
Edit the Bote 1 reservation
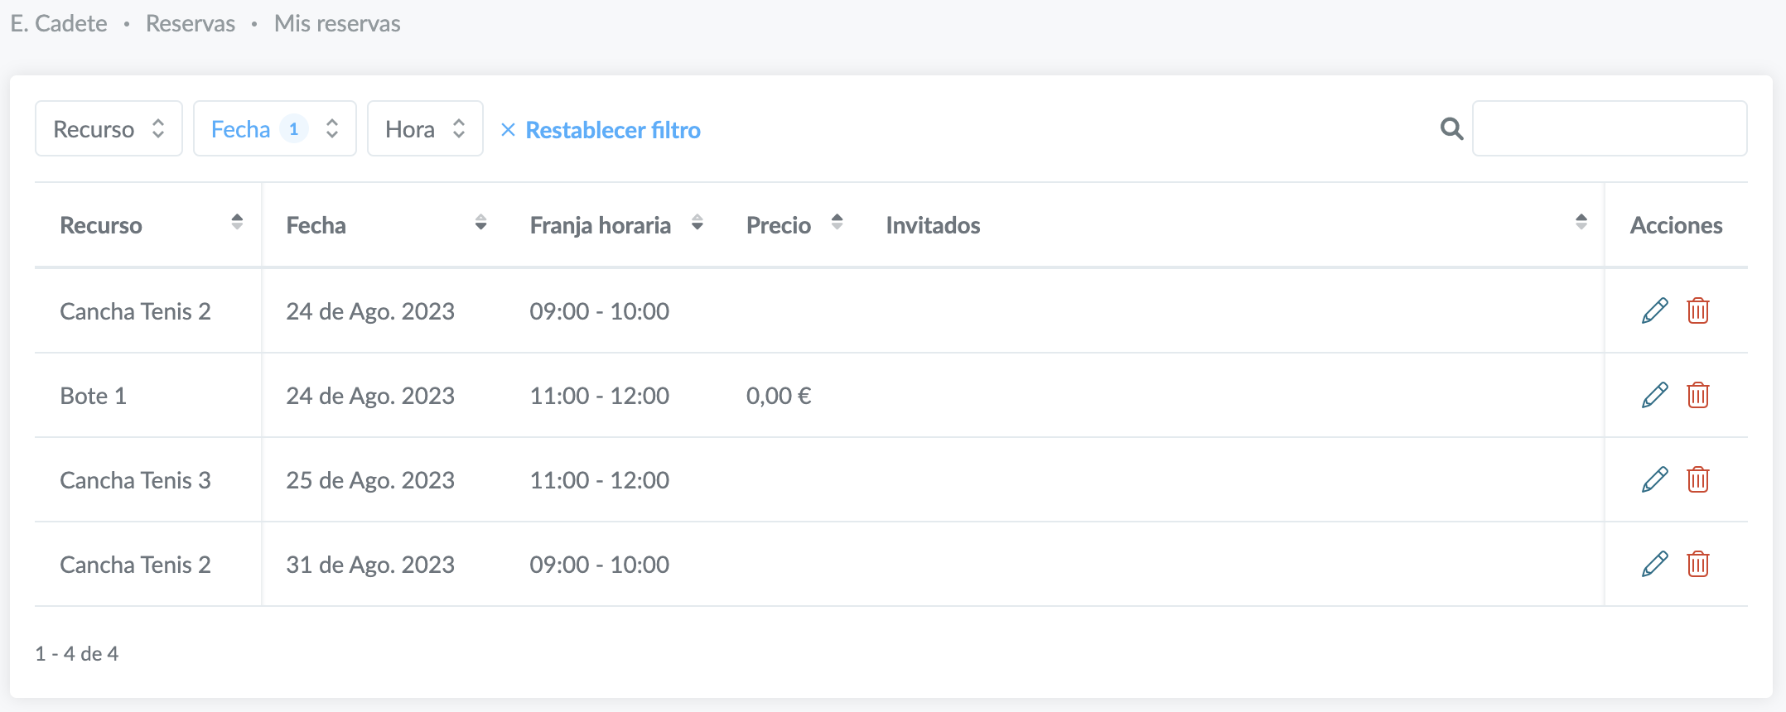pos(1654,395)
